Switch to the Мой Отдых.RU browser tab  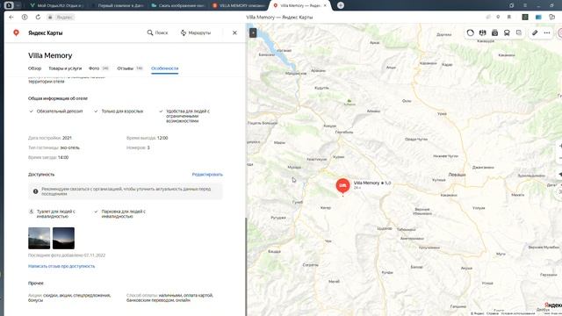pos(57,5)
